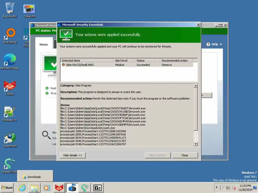Viewport: 258px width, 193px height.
Task: Click the scan magnifying glass icon
Action: click(46, 135)
